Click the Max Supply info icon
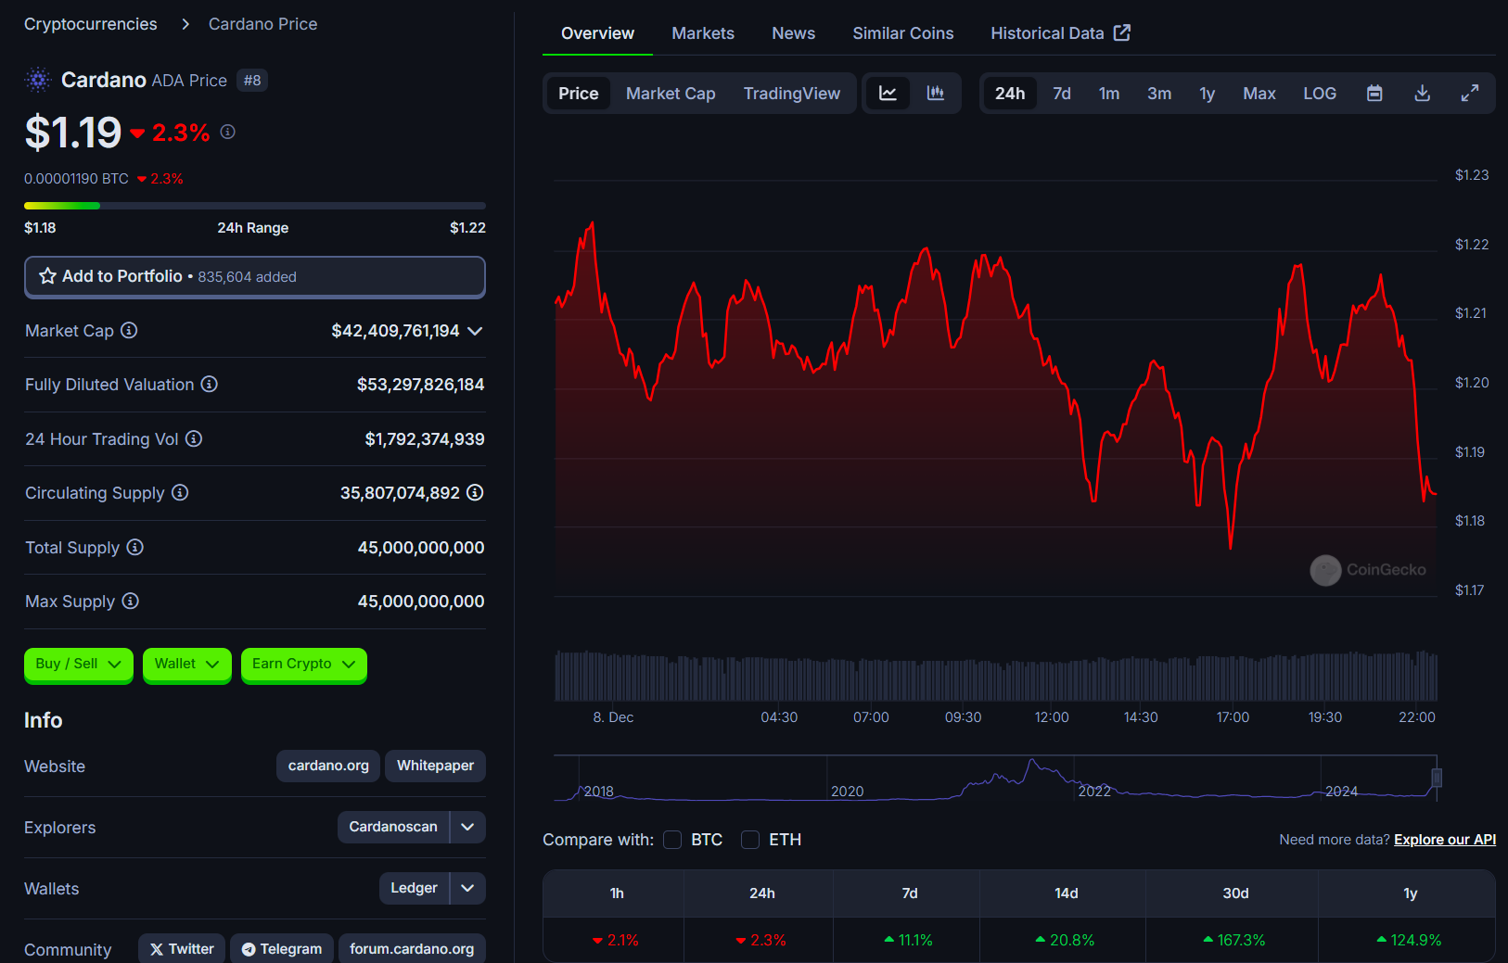Viewport: 1508px width, 963px height. point(131,602)
